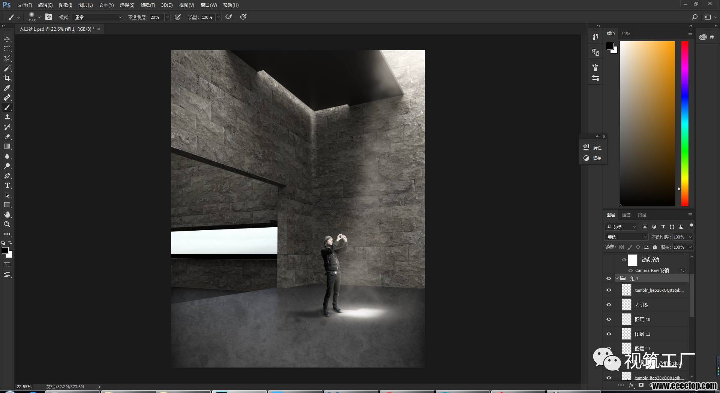Select the Polygonal Lasso tool
This screenshot has height=393, width=720.
(x=7, y=58)
